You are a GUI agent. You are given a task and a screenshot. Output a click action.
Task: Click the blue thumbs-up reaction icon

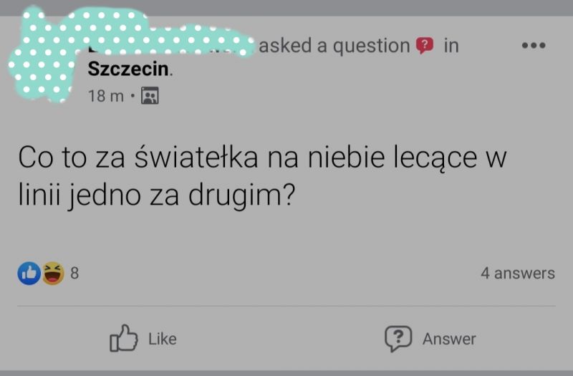[x=29, y=274]
